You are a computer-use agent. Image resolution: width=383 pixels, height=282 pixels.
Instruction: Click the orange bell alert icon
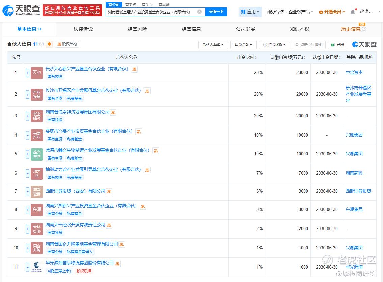coord(49,44)
